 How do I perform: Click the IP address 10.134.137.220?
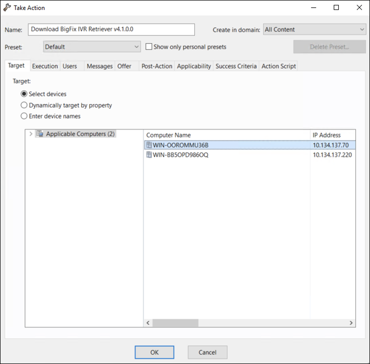click(x=332, y=155)
